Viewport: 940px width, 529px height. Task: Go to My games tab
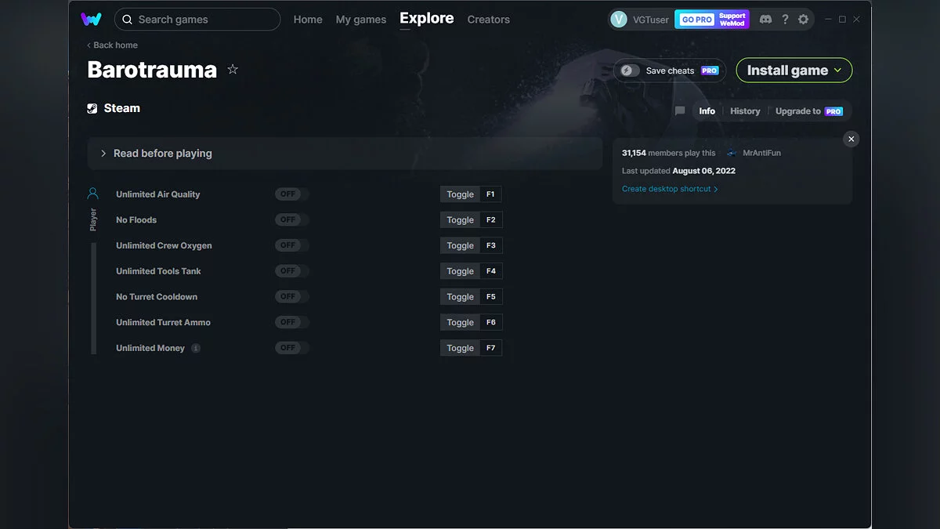click(x=360, y=20)
